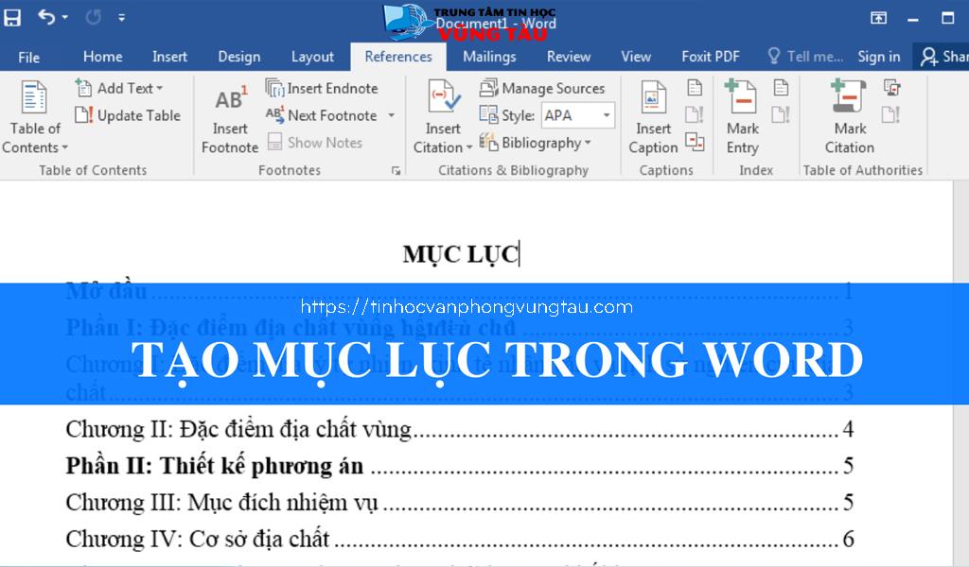Click the Captions group label
Screen dimensions: 969x567
[666, 170]
